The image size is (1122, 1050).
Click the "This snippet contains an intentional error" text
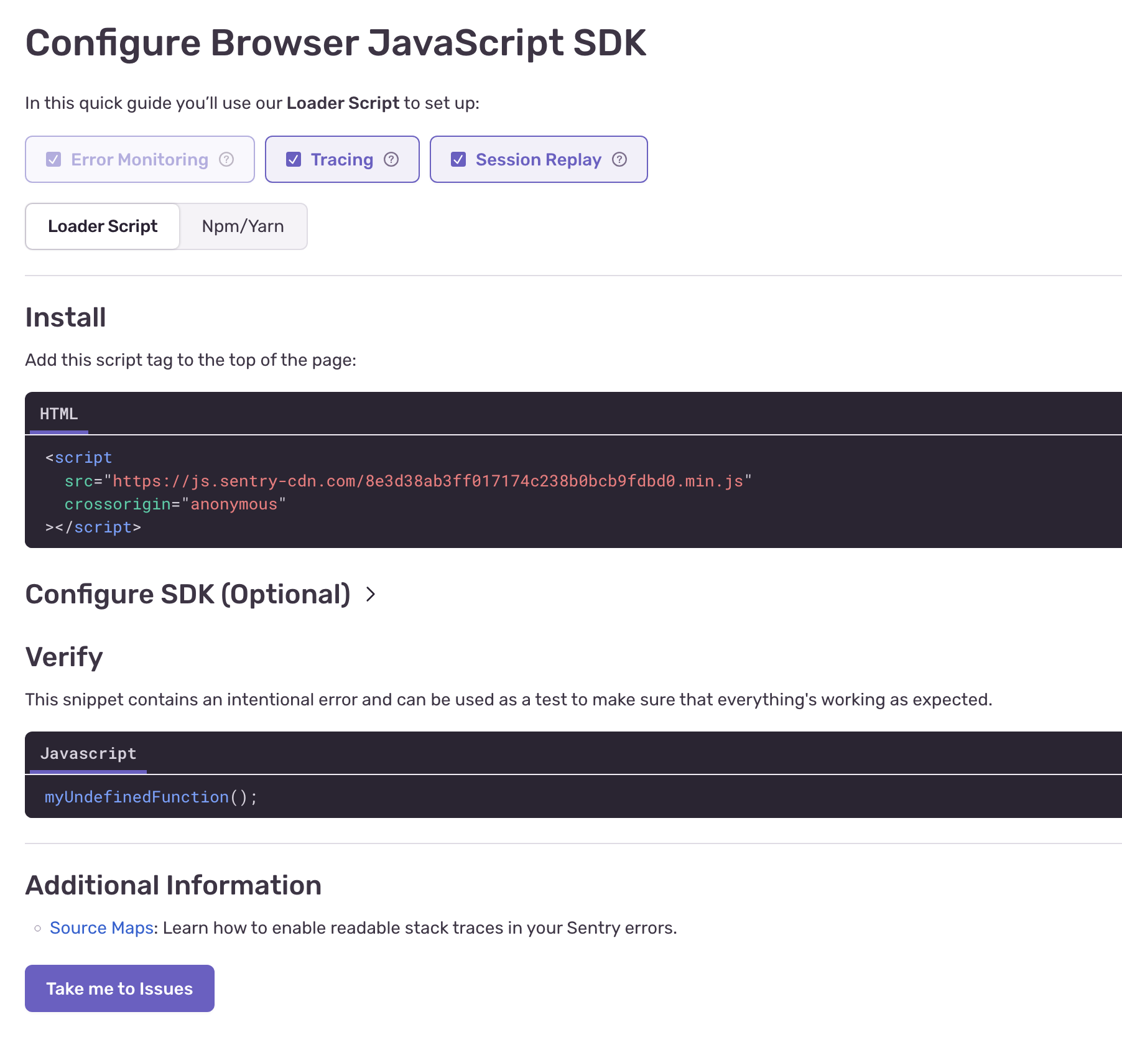(508, 700)
